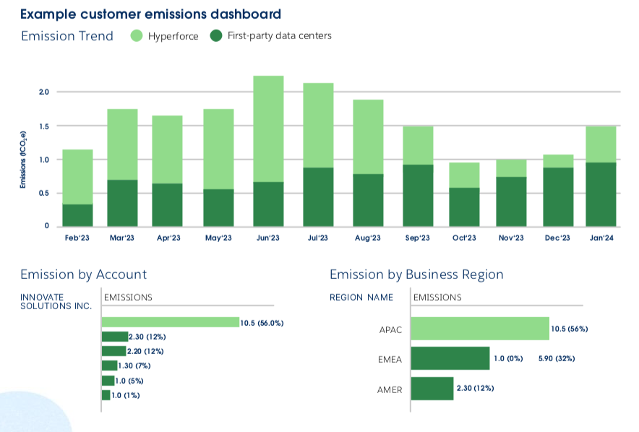The image size is (639, 432).
Task: Click the Hyperforce segment of the Mar'23 bar
Action: click(x=122, y=144)
